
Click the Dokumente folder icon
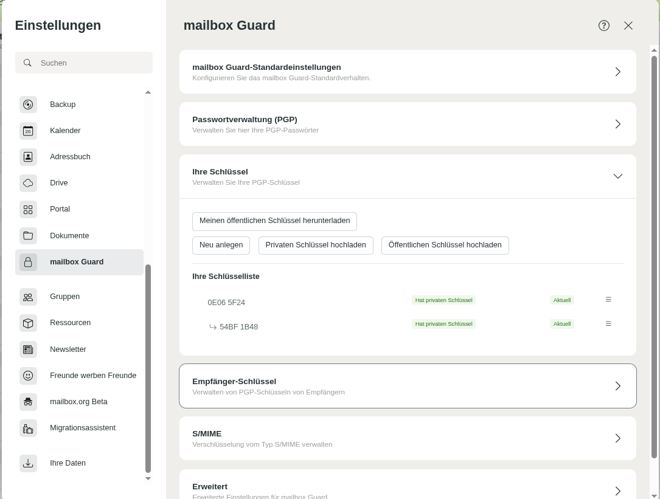pyautogui.click(x=28, y=236)
